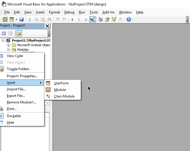Open the Object Browser toolbar icon
The width and height of the screenshot is (190, 151).
click(x=114, y=19)
